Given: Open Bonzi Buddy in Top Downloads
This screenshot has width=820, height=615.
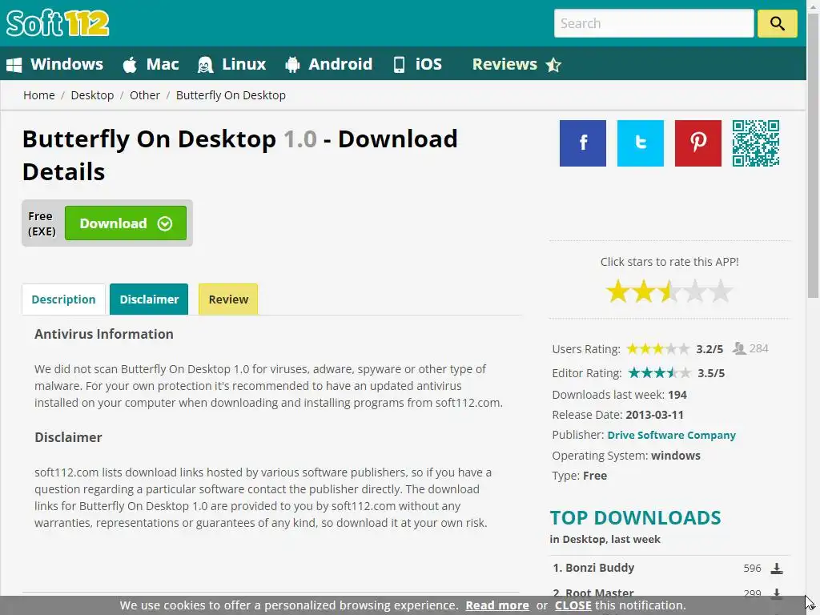Looking at the screenshot, I should click(600, 568).
